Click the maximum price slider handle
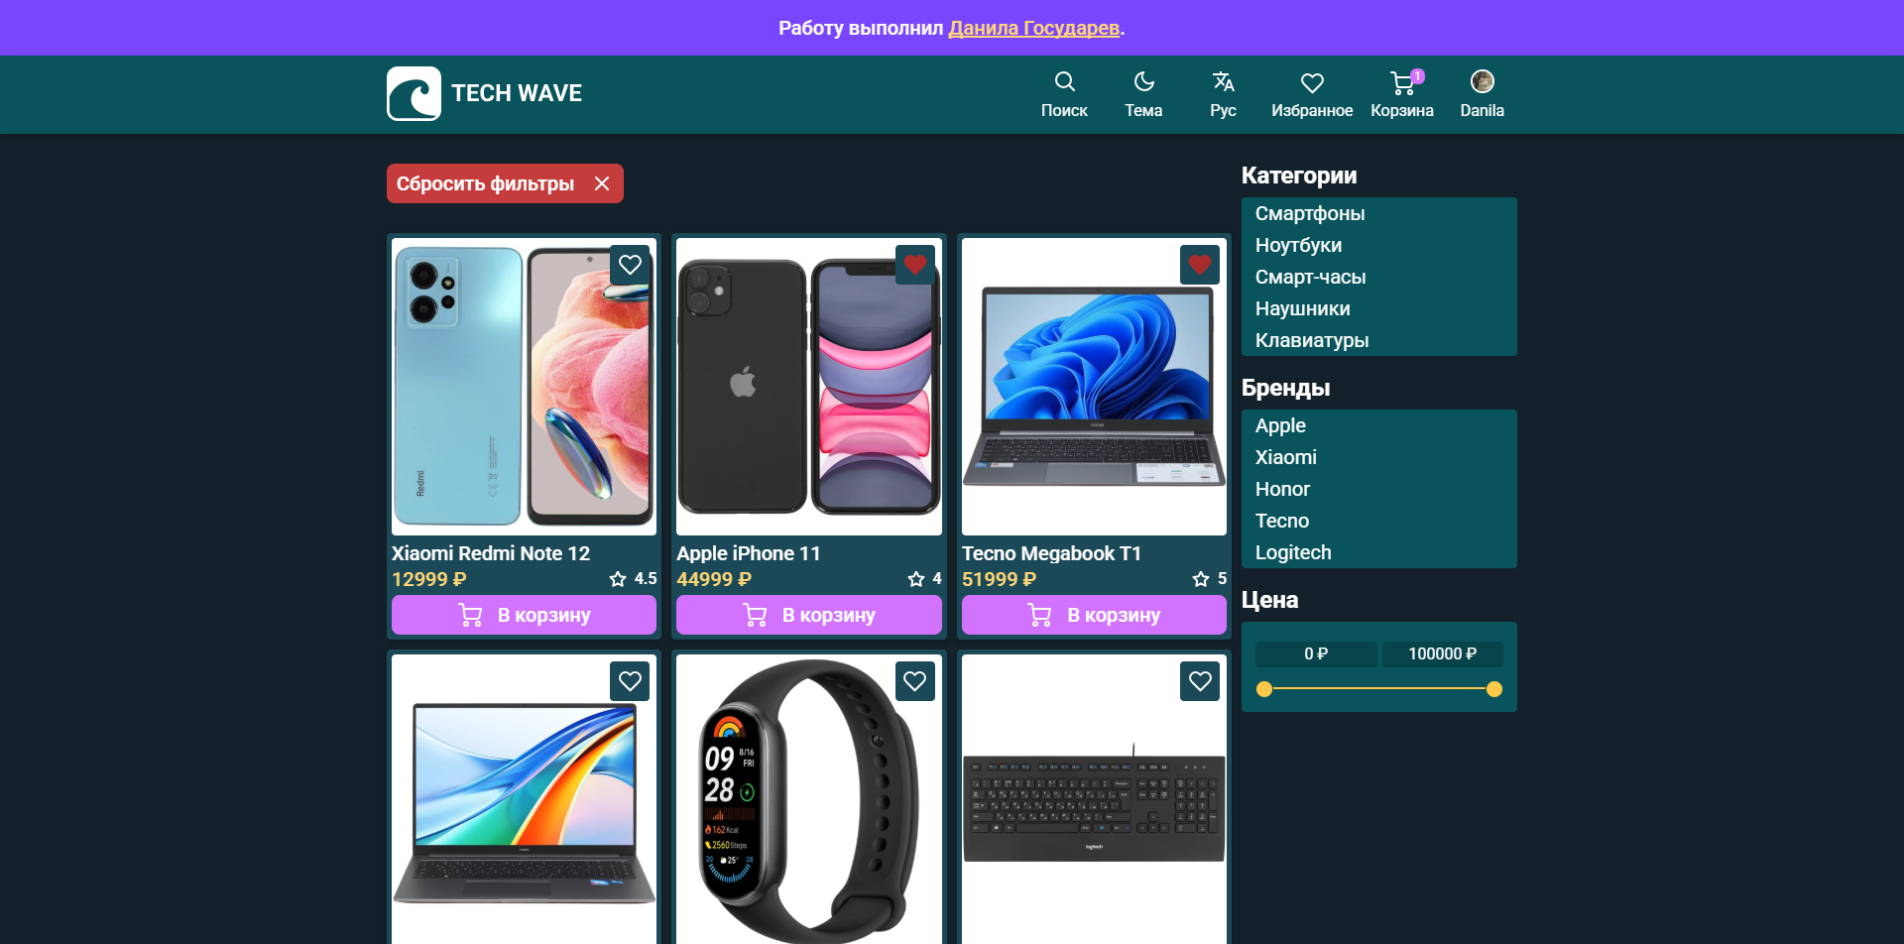Viewport: 1904px width, 944px height. [1494, 689]
